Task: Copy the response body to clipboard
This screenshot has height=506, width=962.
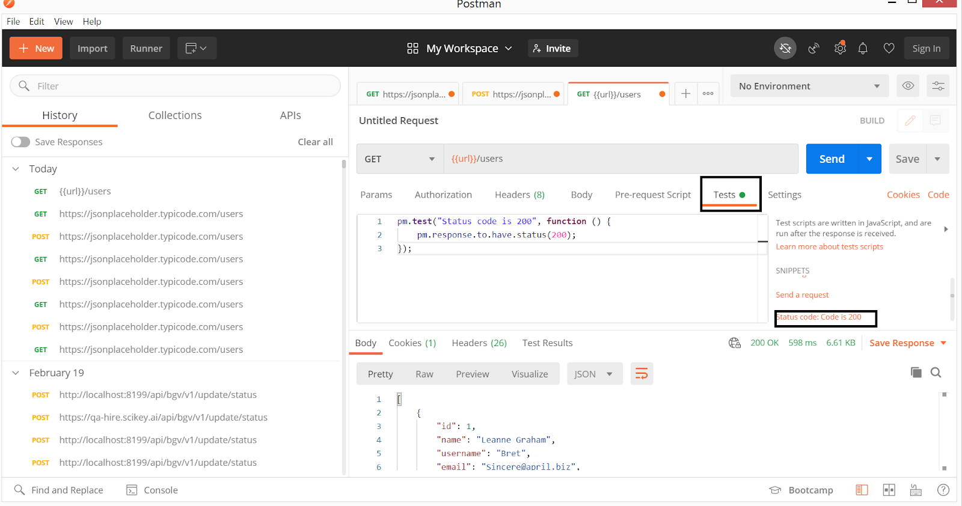Action: pos(916,373)
